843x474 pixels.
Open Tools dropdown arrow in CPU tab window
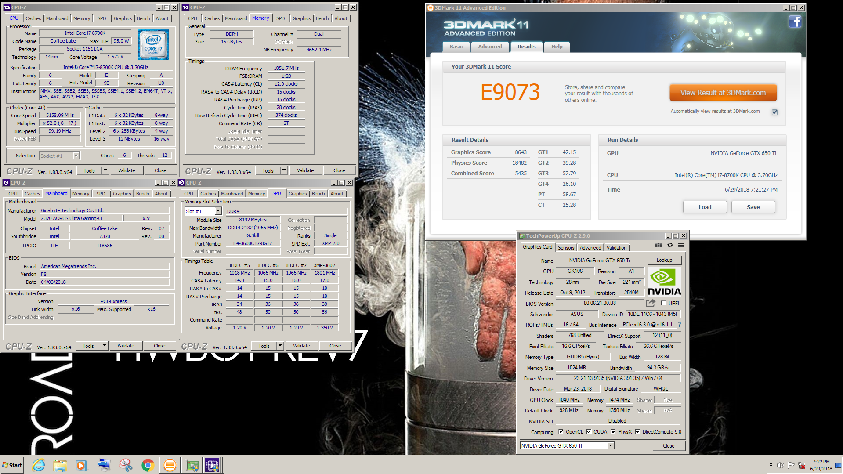(x=105, y=170)
